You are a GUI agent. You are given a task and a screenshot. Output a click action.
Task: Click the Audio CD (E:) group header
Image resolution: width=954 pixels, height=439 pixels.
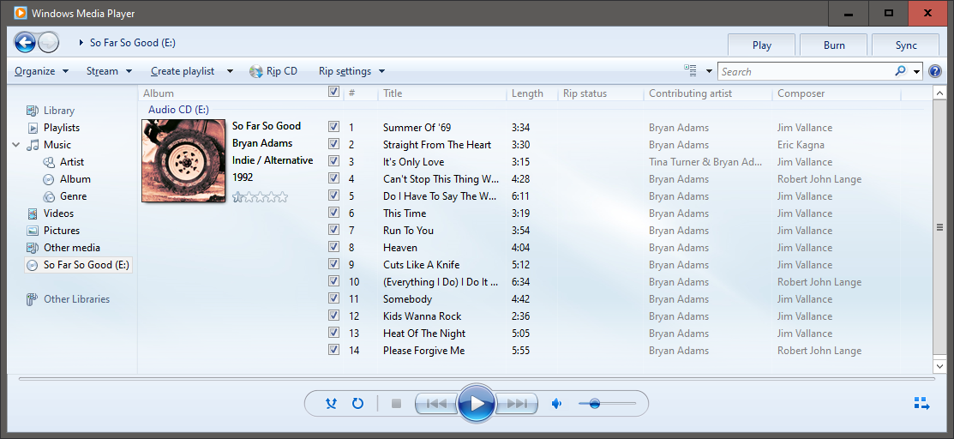click(178, 110)
